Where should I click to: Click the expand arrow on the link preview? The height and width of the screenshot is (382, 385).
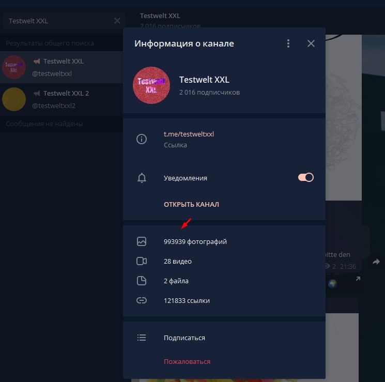pos(358,279)
